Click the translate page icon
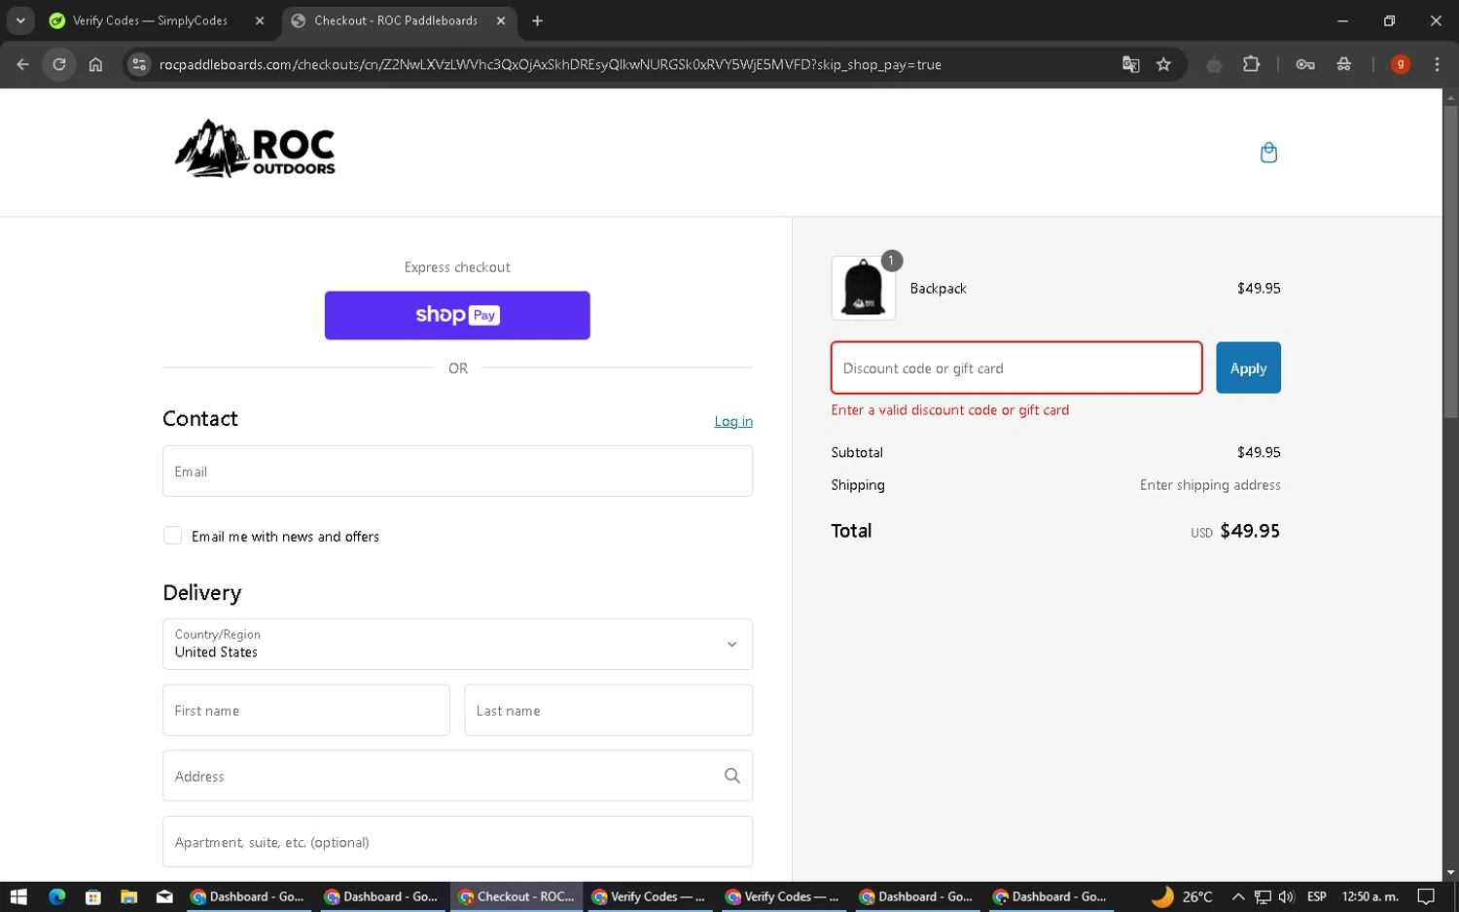This screenshot has height=912, width=1459. click(x=1130, y=64)
